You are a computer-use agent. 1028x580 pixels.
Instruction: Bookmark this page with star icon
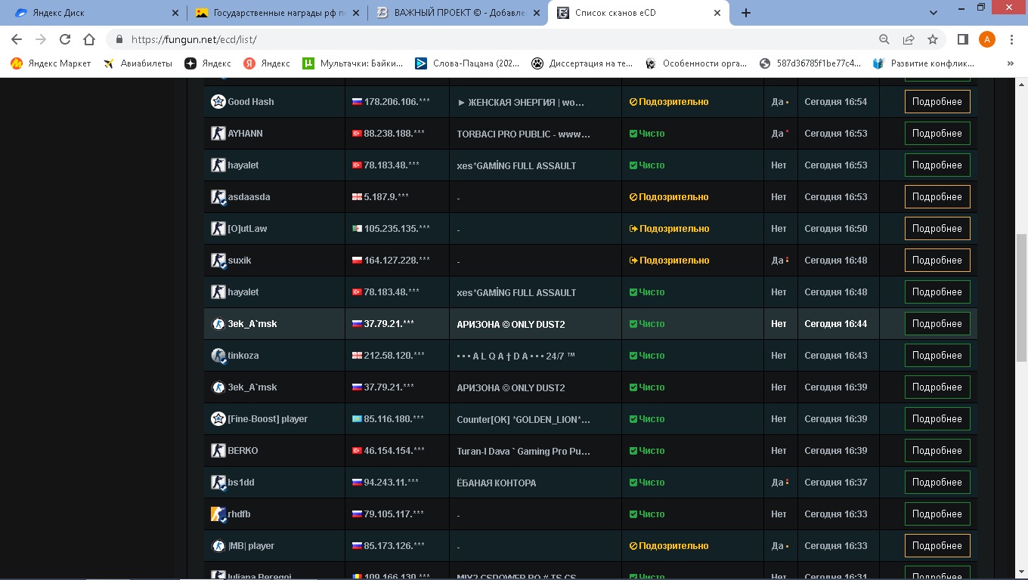pyautogui.click(x=933, y=40)
